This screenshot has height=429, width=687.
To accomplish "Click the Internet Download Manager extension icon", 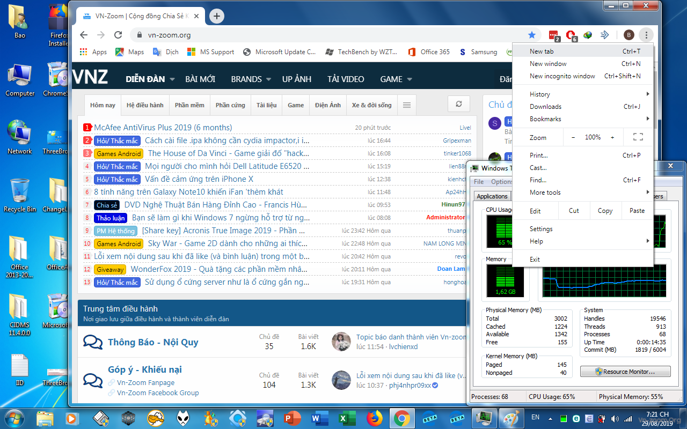I will tap(588, 35).
